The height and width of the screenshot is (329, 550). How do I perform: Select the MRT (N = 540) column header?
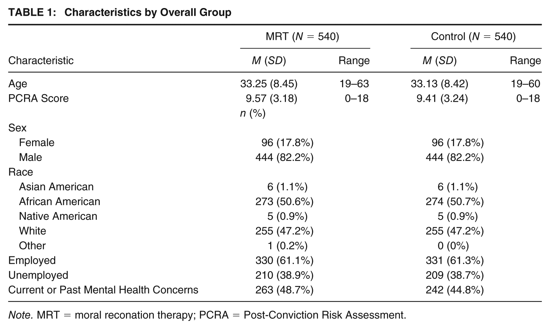pos(302,36)
